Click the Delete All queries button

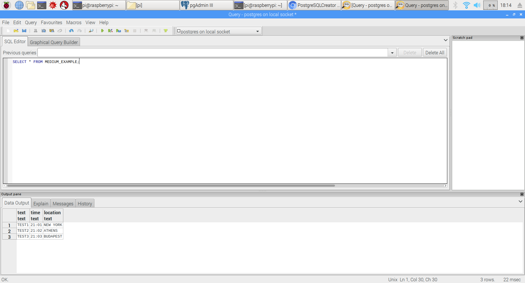(435, 53)
